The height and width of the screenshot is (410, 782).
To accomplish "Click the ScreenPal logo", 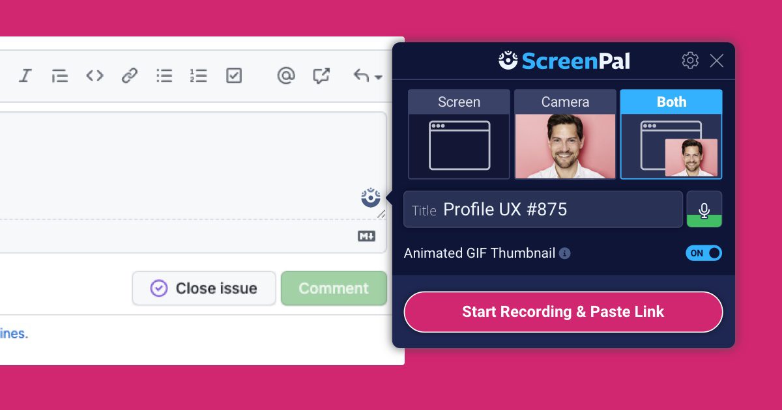I will point(564,61).
